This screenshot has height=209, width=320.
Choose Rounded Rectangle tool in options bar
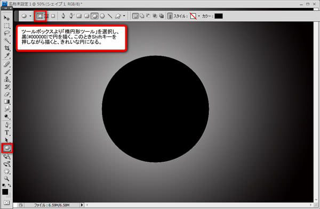pyautogui.click(x=87, y=16)
